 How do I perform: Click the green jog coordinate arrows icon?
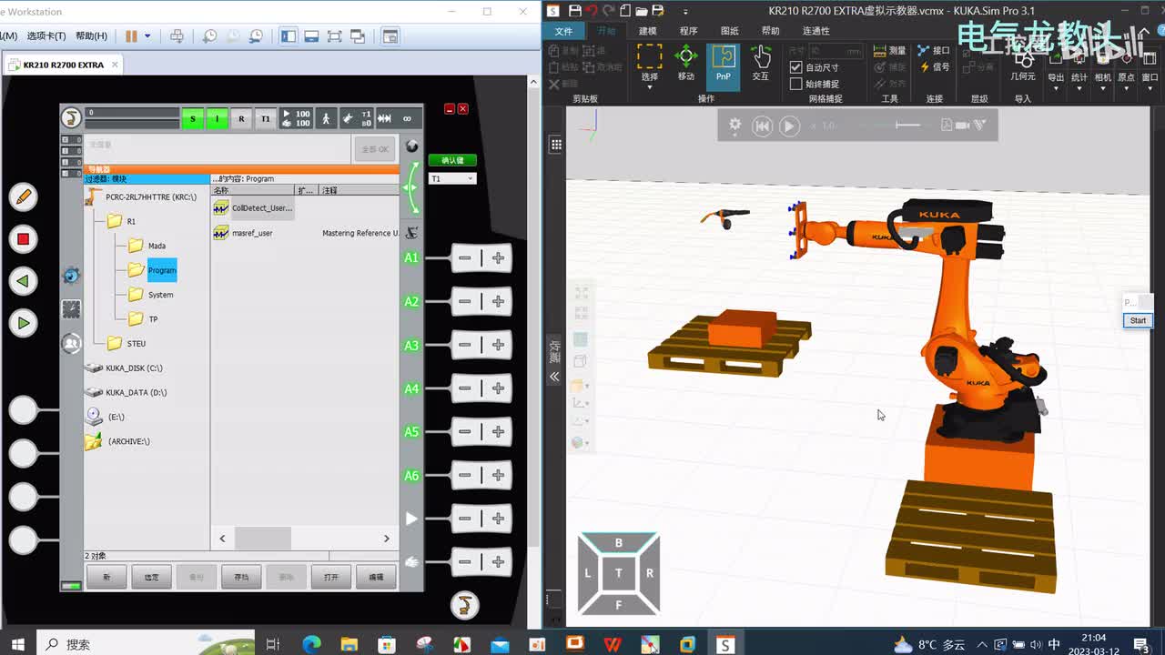coord(411,187)
